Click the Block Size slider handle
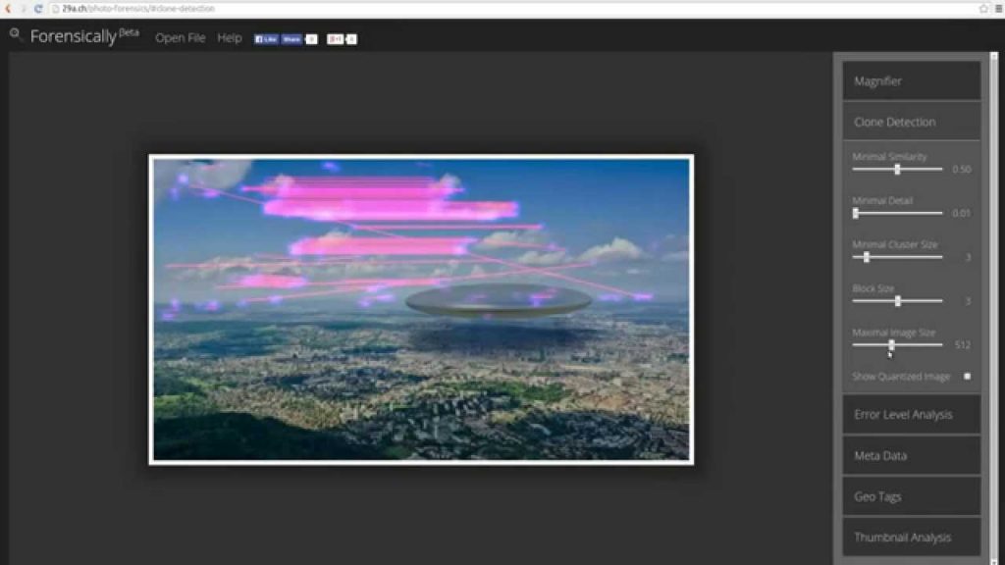The width and height of the screenshot is (1005, 565). click(x=897, y=301)
